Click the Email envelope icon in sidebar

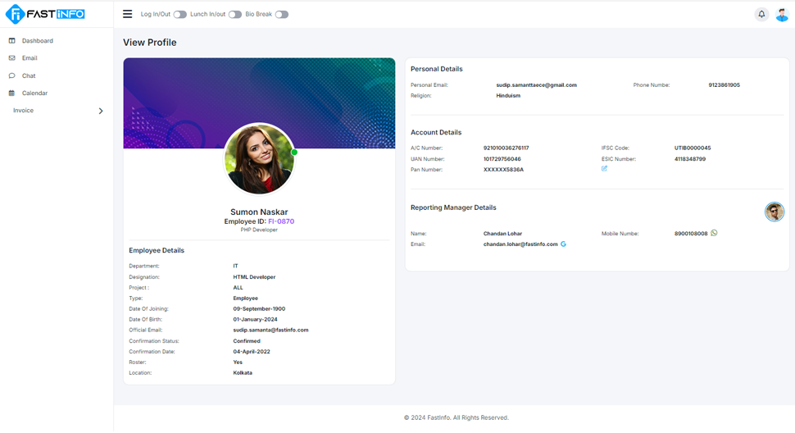11,58
